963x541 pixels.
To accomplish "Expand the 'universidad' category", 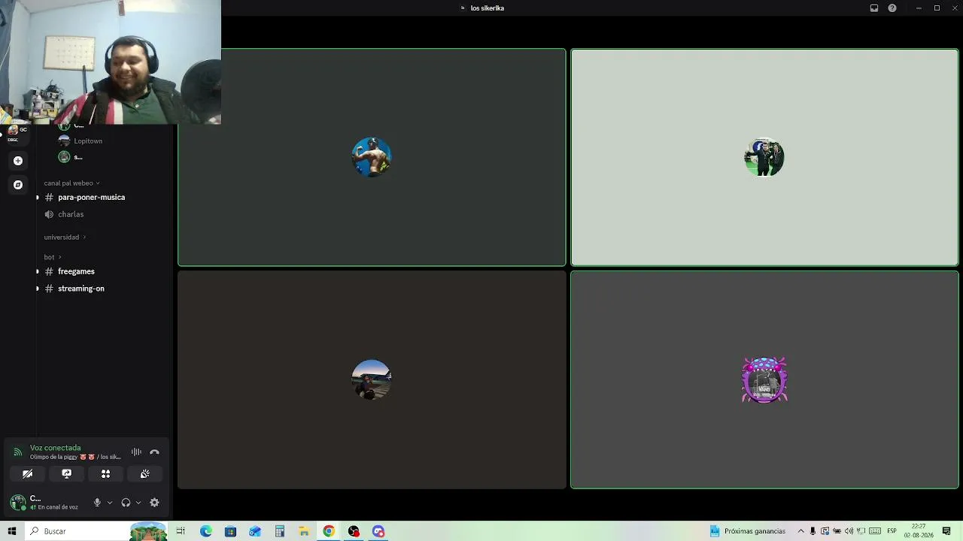I will 65,237.
